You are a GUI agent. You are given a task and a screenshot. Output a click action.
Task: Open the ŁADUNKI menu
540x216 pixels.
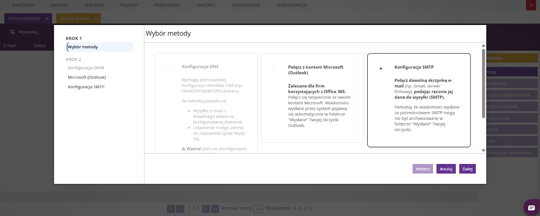click(59, 5)
